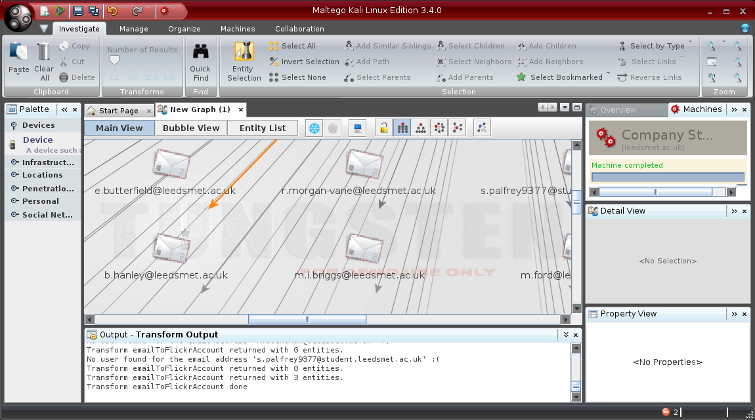The height and width of the screenshot is (420, 755).
Task: Switch to Bubble View mode
Action: (x=191, y=128)
